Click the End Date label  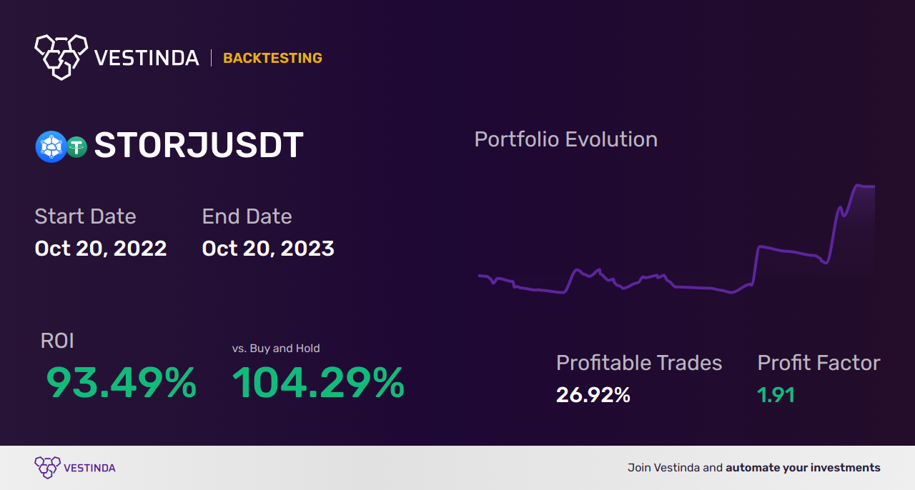coord(247,216)
